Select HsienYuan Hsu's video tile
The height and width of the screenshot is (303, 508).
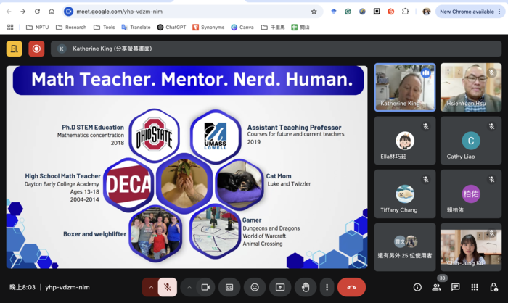(471, 88)
